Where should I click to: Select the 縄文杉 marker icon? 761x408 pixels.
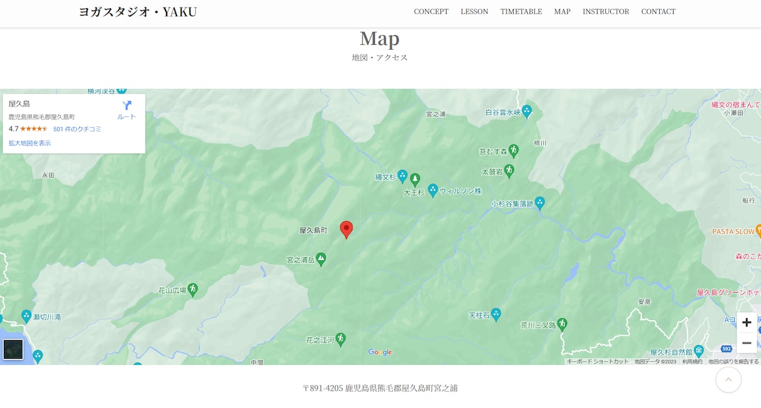pos(402,176)
